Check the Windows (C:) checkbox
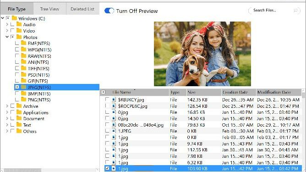 (8, 18)
